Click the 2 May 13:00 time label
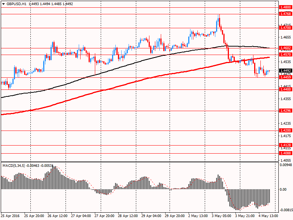This screenshot has height=220, width=293. pos(198,216)
